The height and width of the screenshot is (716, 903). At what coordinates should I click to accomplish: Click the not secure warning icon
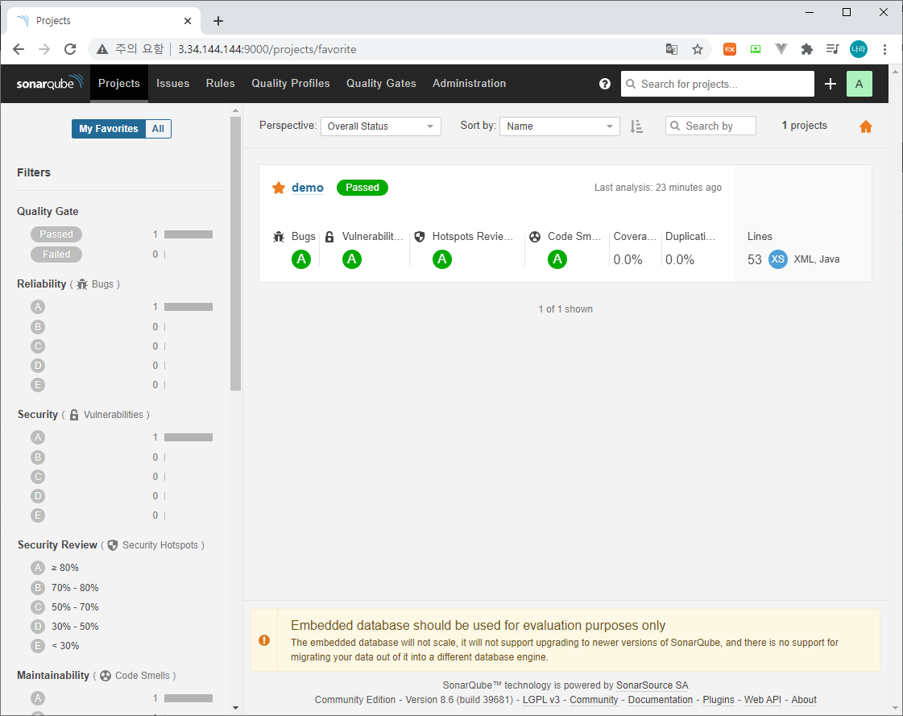click(102, 49)
